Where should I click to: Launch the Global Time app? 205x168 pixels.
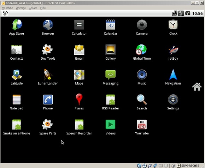point(142,52)
